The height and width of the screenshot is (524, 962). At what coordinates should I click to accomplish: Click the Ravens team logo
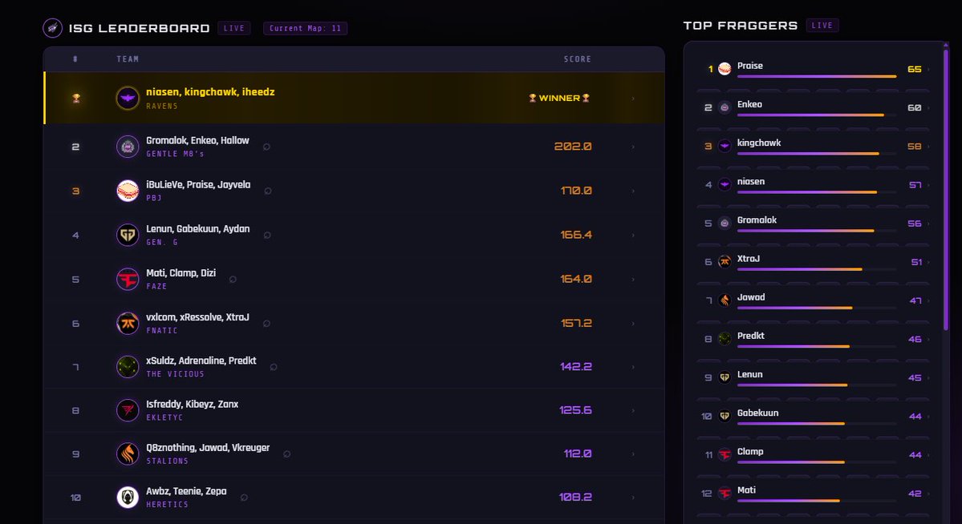128,98
